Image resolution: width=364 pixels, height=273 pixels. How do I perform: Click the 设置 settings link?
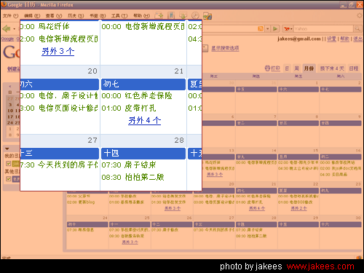click(331, 39)
